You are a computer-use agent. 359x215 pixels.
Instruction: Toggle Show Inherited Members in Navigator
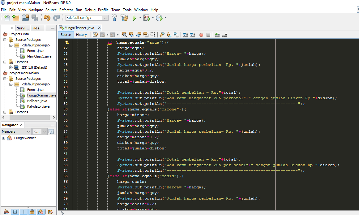pyautogui.click(x=6, y=212)
